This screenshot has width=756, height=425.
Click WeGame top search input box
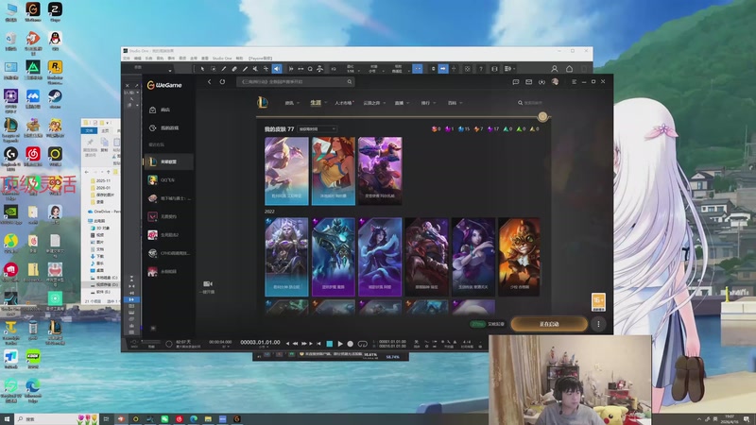296,82
